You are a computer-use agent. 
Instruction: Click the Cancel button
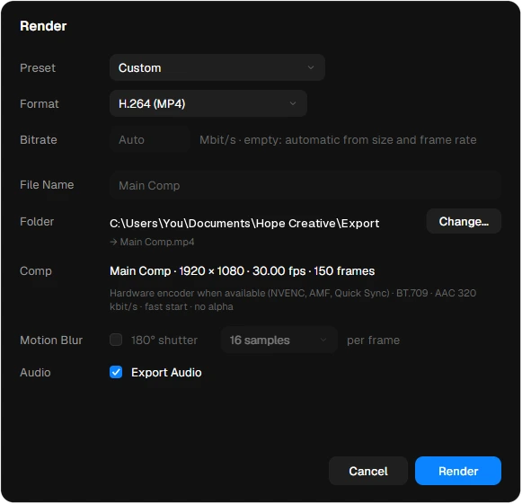point(368,471)
